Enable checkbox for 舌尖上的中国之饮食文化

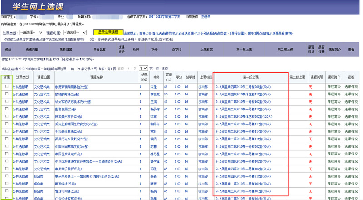click(x=6, y=123)
